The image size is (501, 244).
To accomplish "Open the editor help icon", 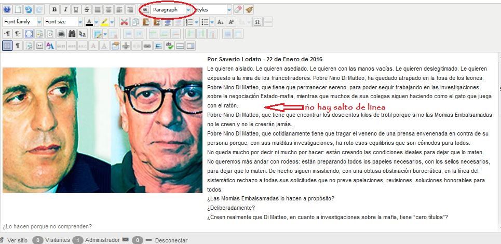I will [7, 9].
